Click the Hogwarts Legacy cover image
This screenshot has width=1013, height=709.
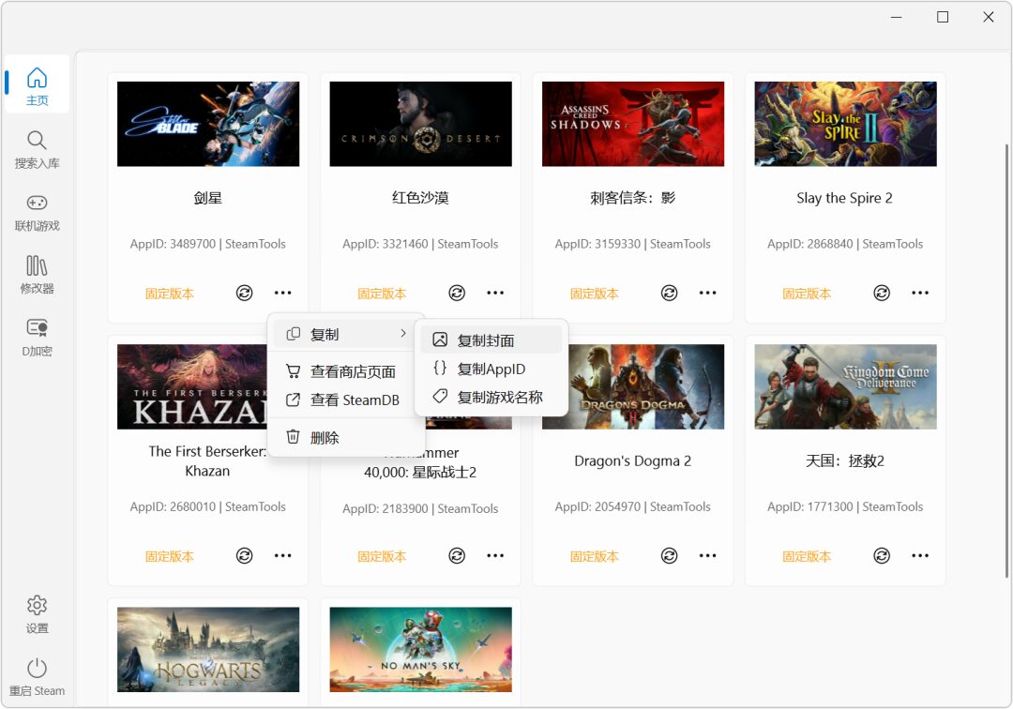pyautogui.click(x=208, y=650)
